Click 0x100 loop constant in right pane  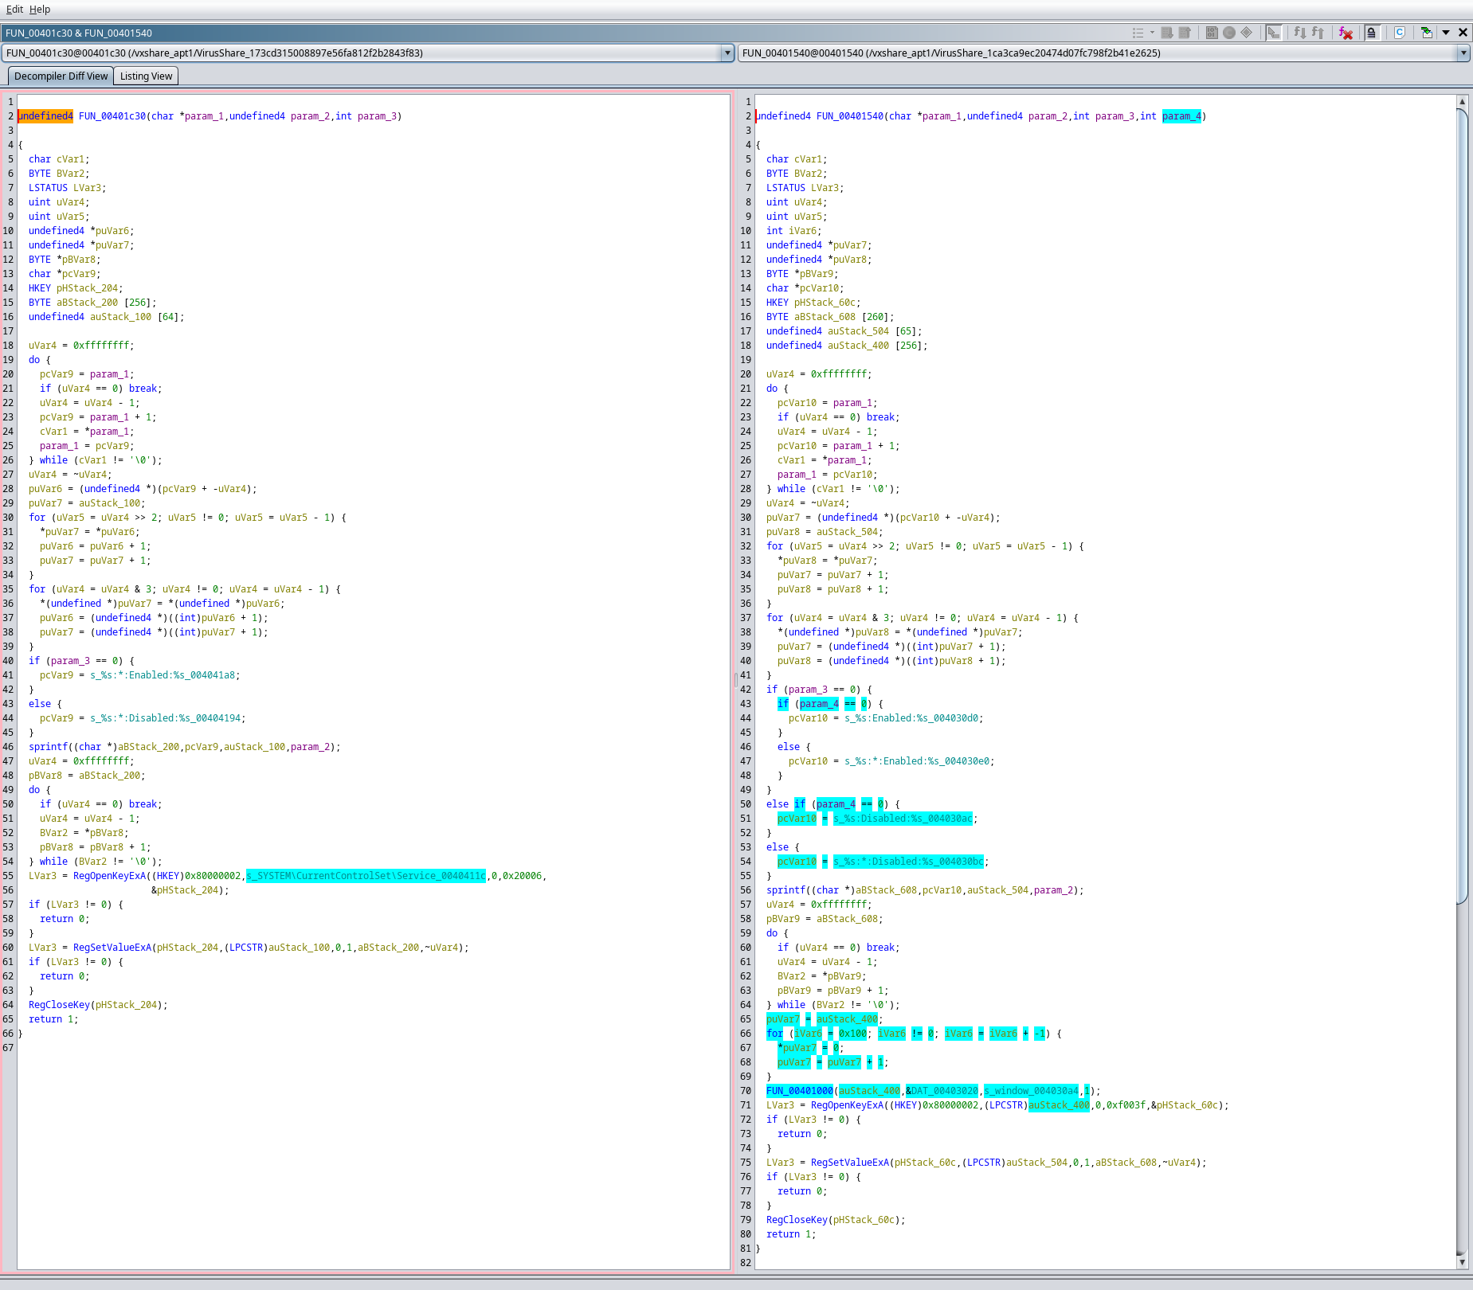(x=852, y=1034)
